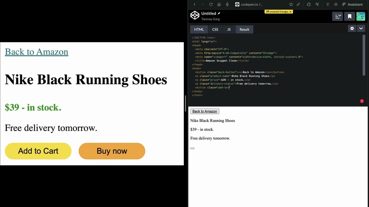The width and height of the screenshot is (369, 207).
Task: Click '$39 - in stock.' in result pane
Action: pyautogui.click(x=202, y=129)
